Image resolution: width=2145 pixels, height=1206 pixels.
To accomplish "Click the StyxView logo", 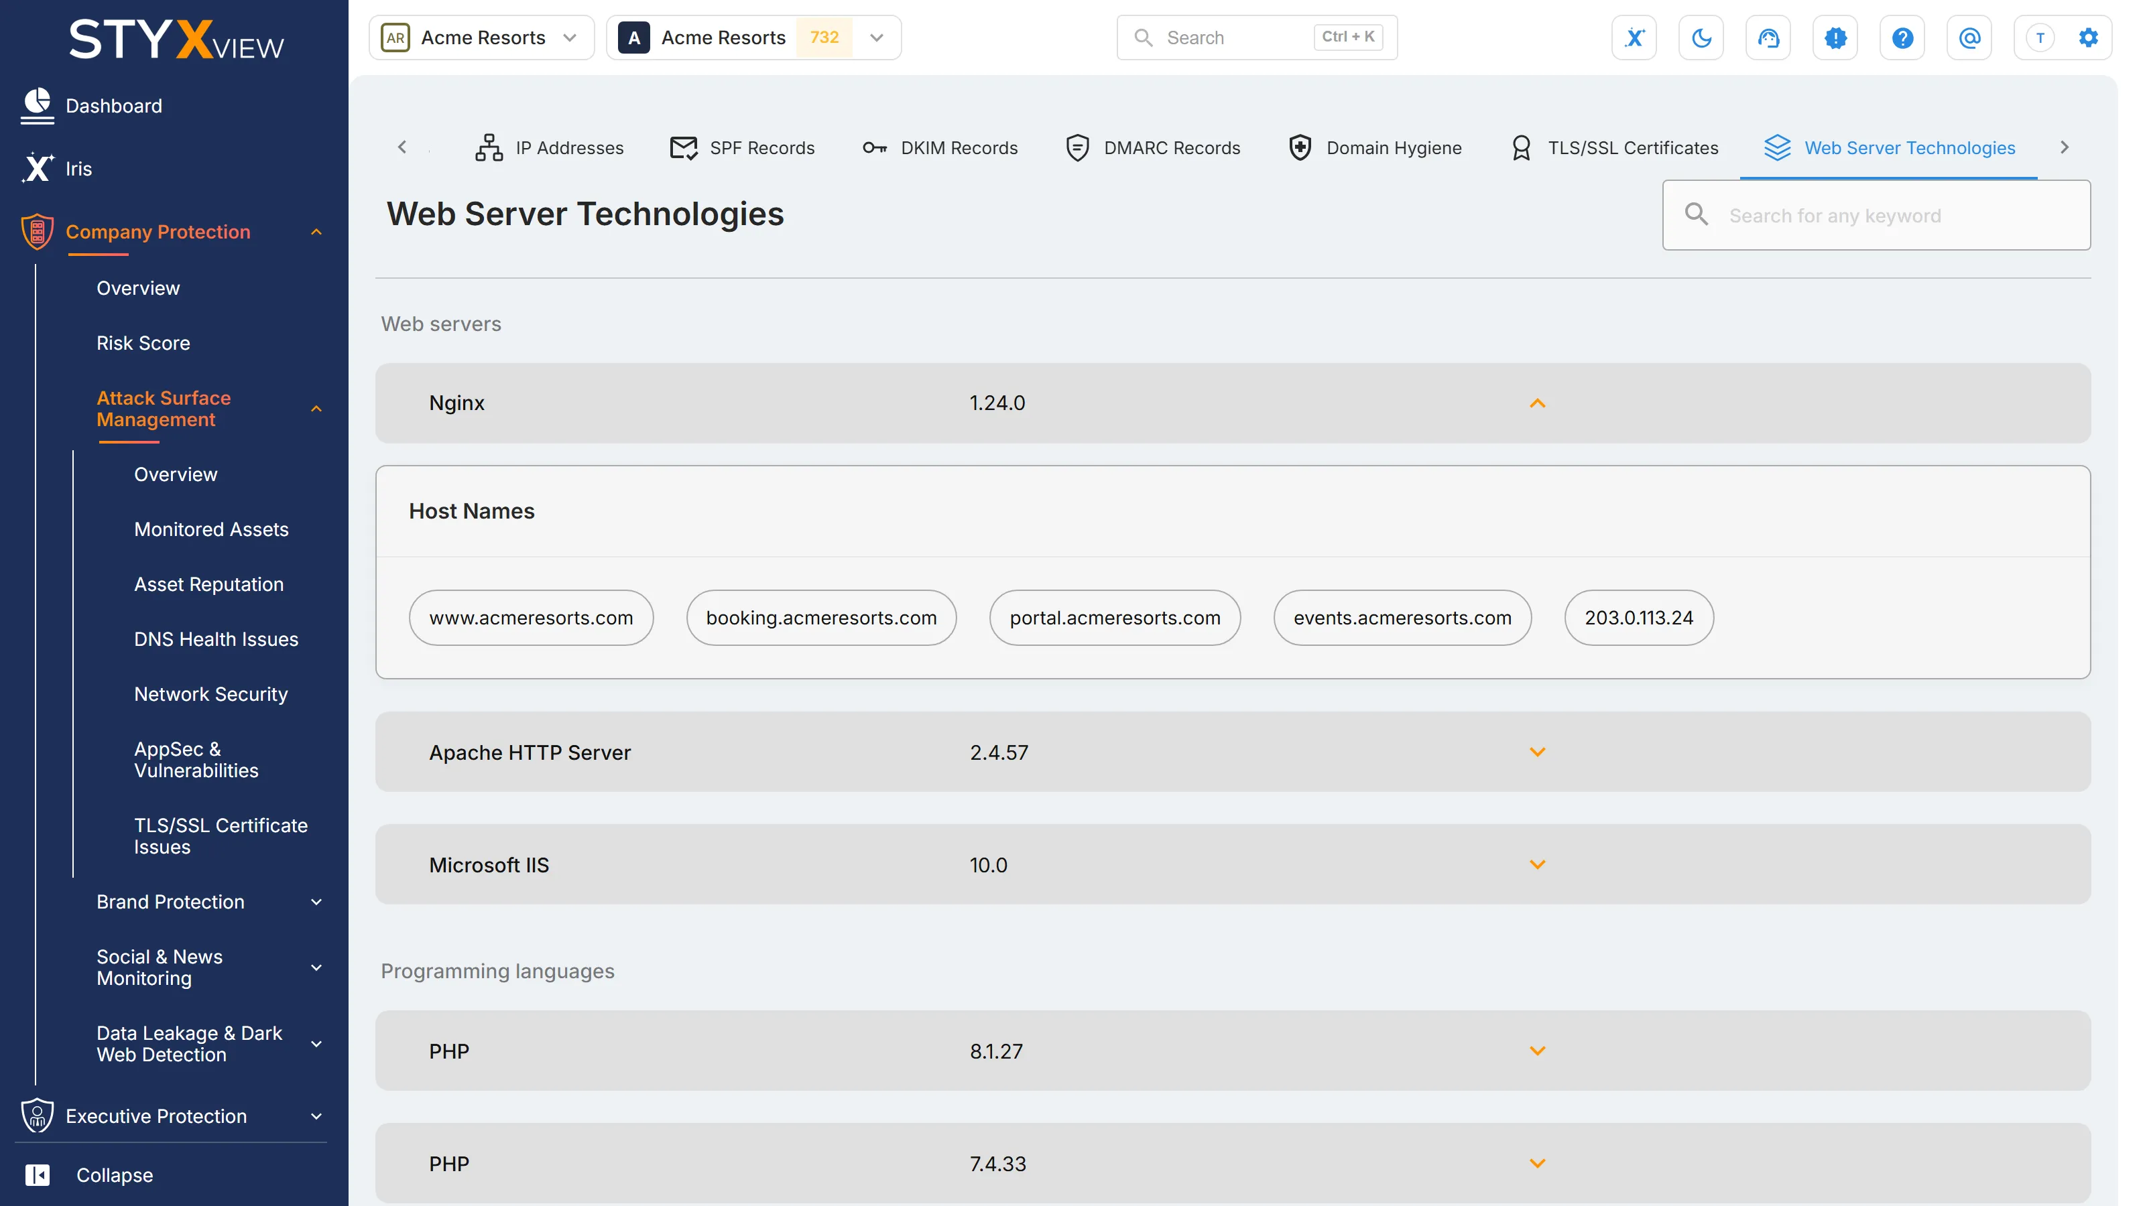I will (x=176, y=39).
